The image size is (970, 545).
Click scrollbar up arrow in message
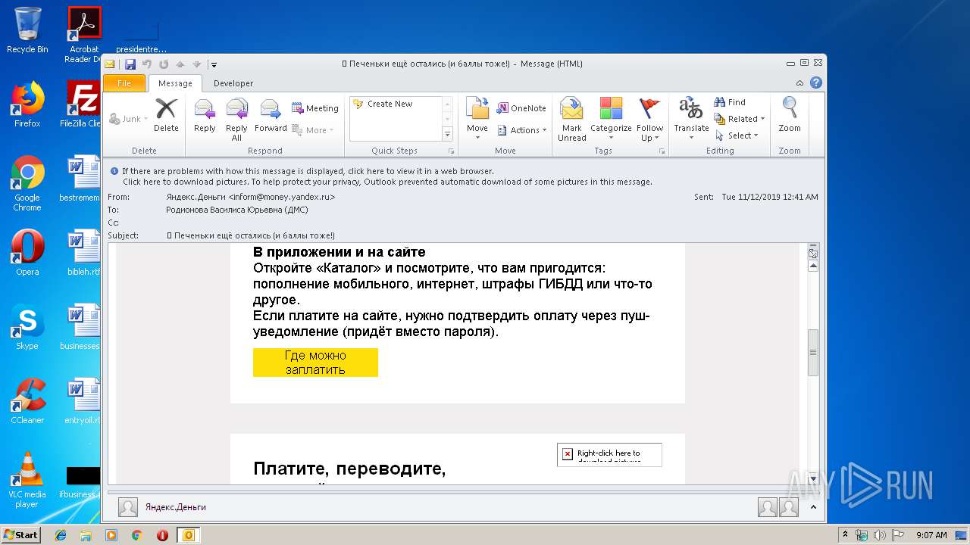pos(813,266)
